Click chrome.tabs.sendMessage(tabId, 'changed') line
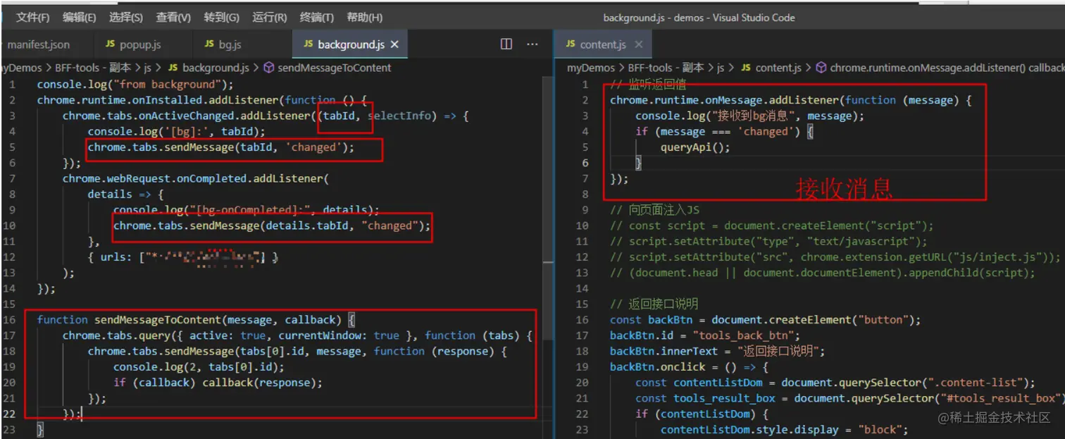Image resolution: width=1065 pixels, height=439 pixels. [221, 147]
